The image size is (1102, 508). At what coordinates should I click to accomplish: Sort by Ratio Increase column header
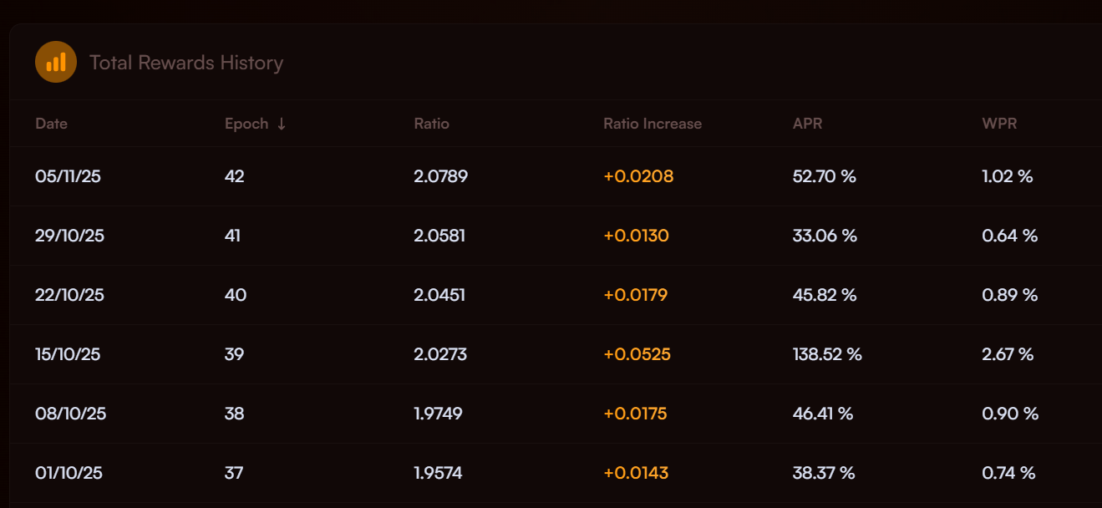pos(653,124)
